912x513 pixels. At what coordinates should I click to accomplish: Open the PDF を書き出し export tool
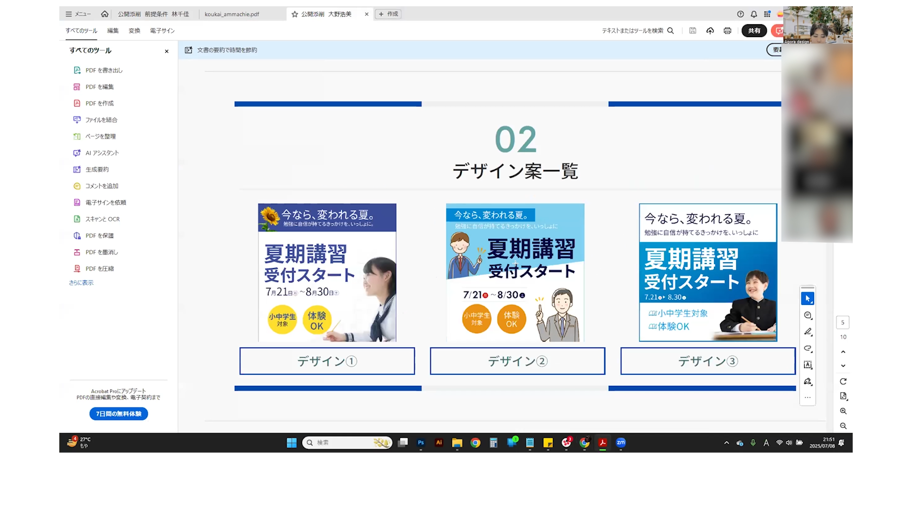click(x=104, y=70)
